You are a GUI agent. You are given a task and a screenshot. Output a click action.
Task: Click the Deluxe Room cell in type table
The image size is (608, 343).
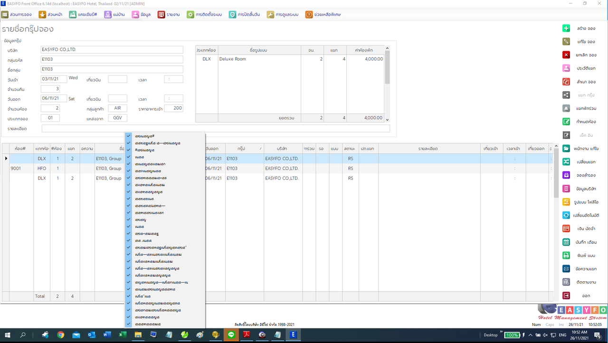[x=259, y=59]
